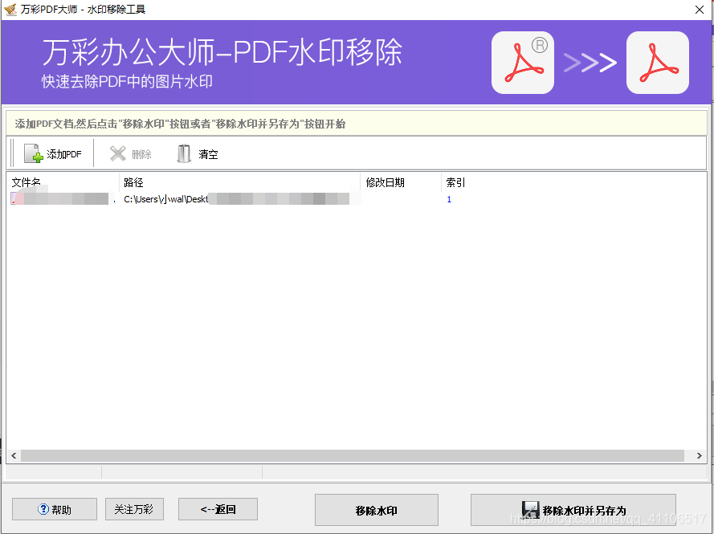Select the 删除 toolbar icon
714x534 pixels.
(x=117, y=153)
